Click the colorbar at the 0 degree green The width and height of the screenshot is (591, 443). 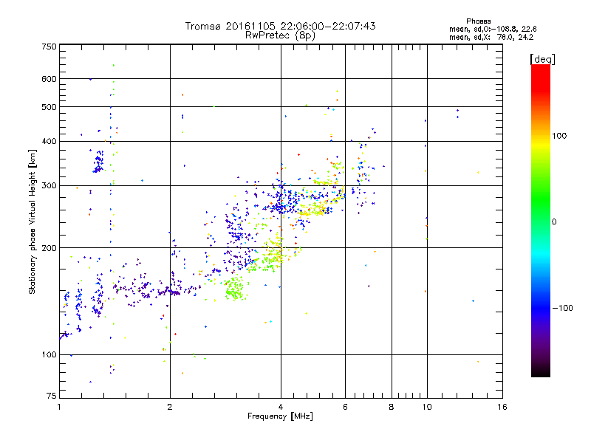[x=541, y=221]
